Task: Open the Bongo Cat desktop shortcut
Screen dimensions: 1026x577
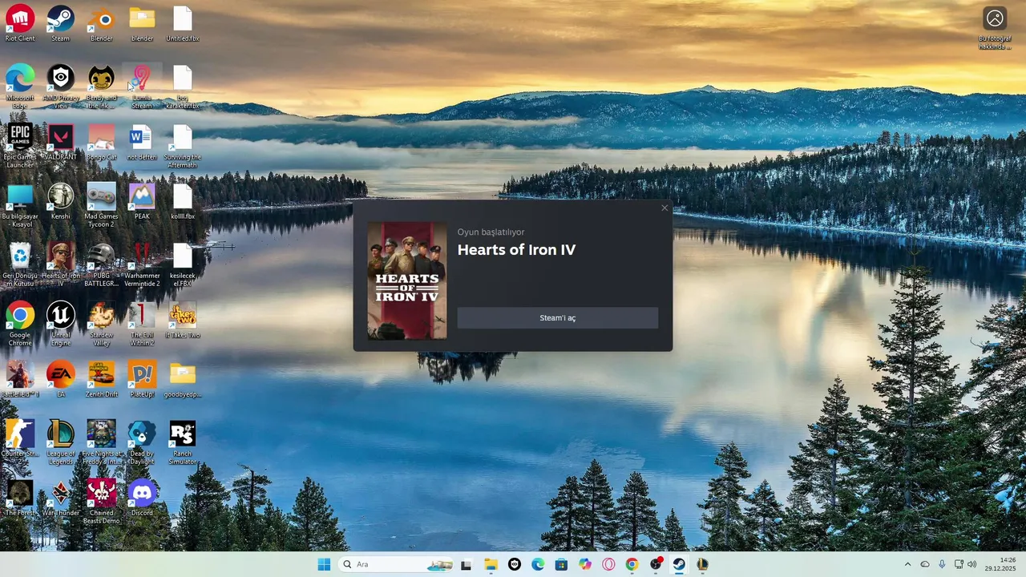Action: [102, 143]
